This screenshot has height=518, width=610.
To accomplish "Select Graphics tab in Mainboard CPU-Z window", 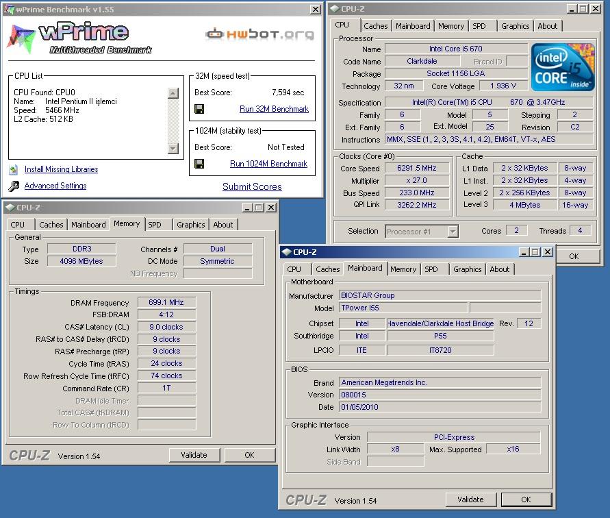I will tap(467, 269).
